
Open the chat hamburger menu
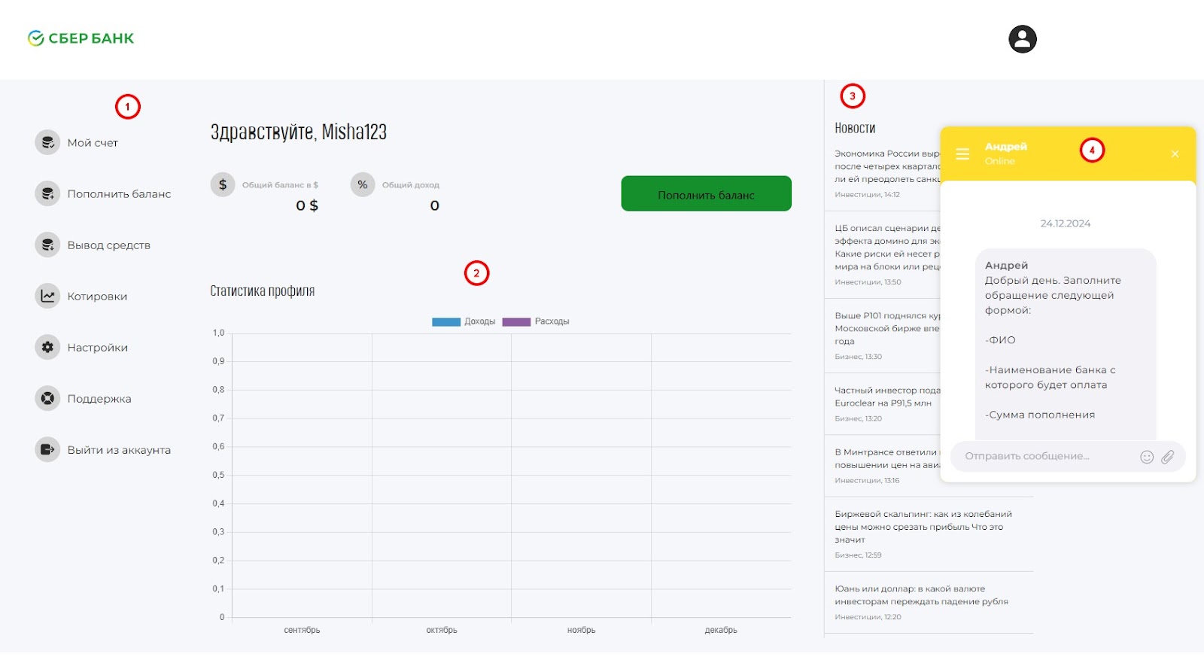pyautogui.click(x=962, y=154)
